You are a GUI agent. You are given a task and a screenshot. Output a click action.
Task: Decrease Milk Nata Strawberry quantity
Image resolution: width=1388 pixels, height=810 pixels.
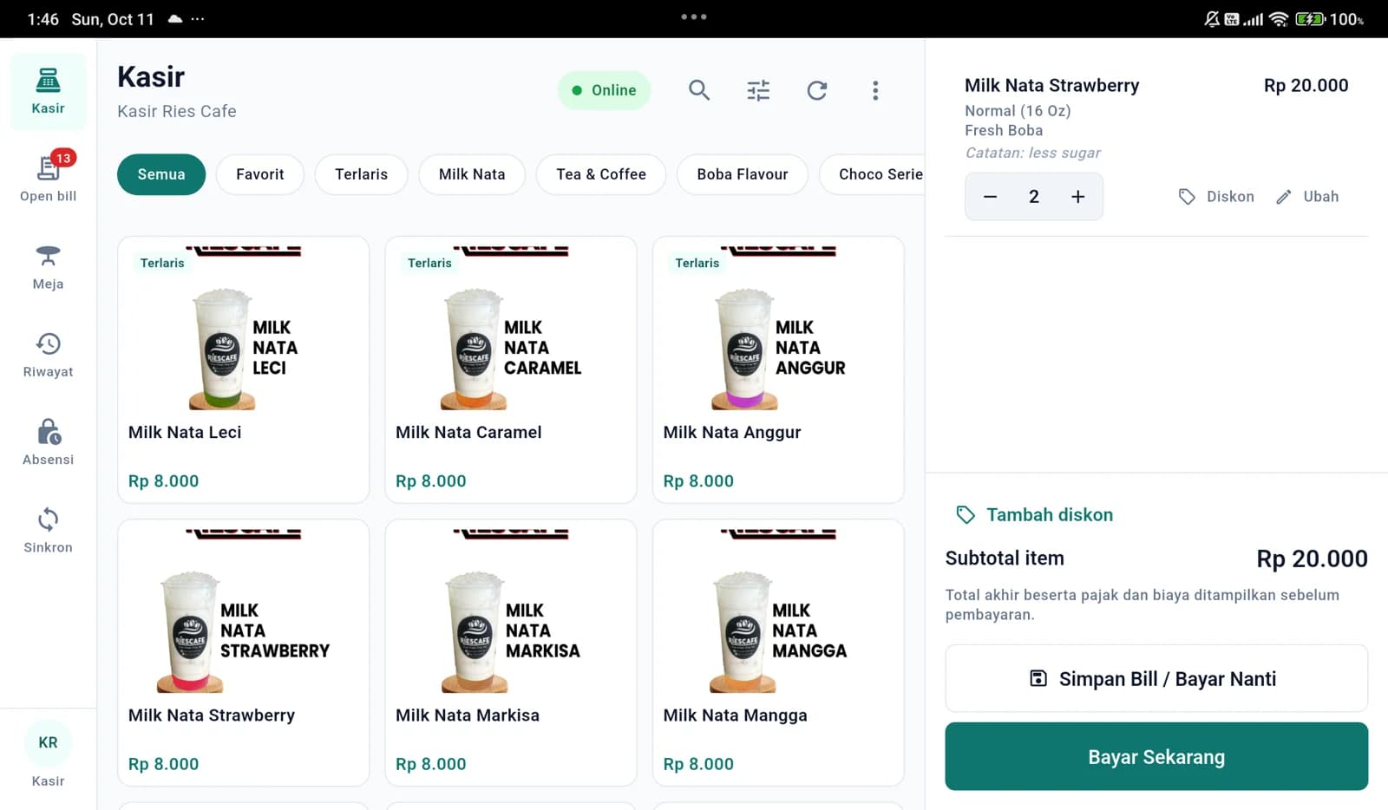(990, 197)
